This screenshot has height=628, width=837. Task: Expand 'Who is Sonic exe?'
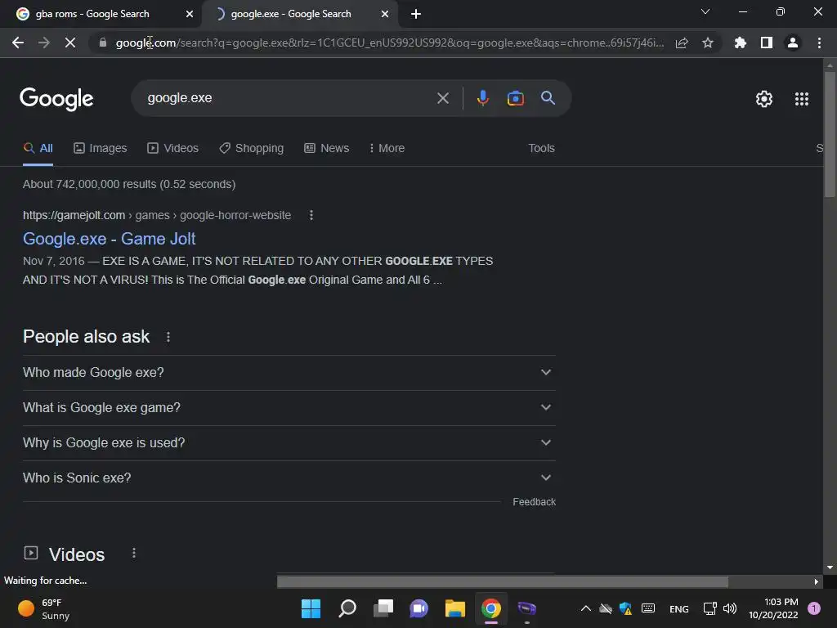289,478
